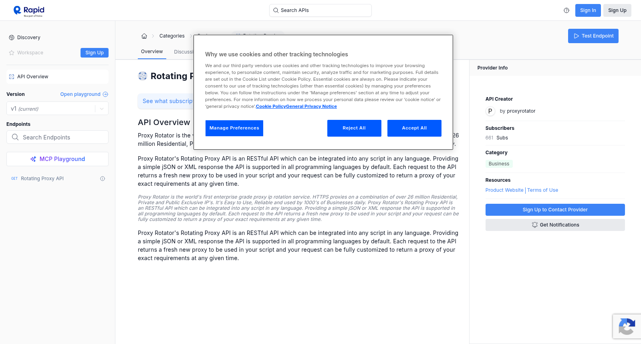Open General Privacy Notice link

311,106
